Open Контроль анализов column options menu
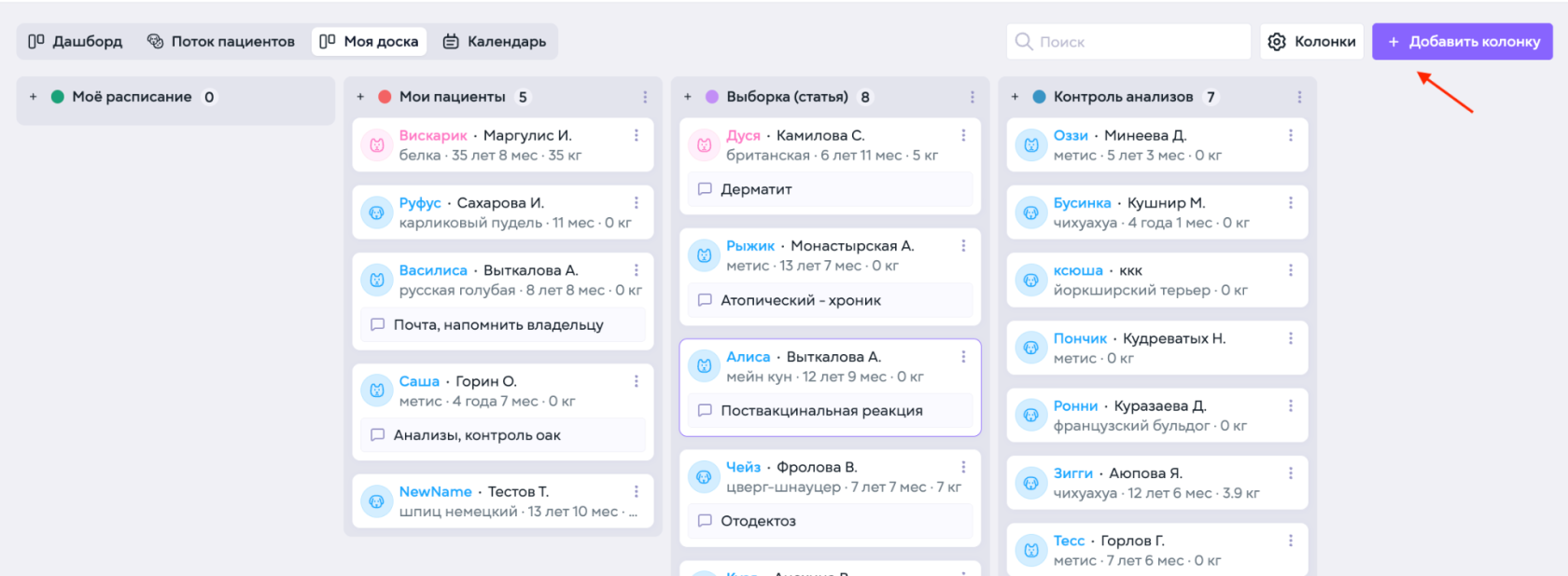Image resolution: width=1568 pixels, height=576 pixels. [1299, 97]
